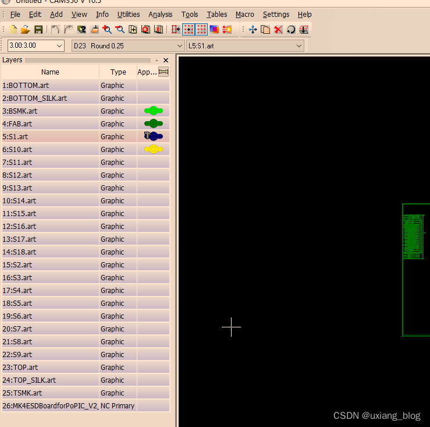Click the zoom film icon with split red circle
430x427 pixels.
(158, 29)
